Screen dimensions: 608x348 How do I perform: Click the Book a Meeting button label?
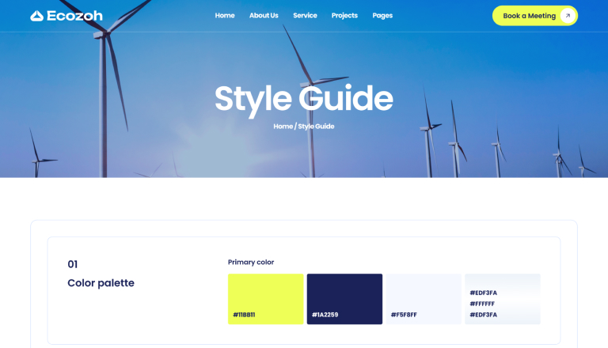pyautogui.click(x=530, y=16)
